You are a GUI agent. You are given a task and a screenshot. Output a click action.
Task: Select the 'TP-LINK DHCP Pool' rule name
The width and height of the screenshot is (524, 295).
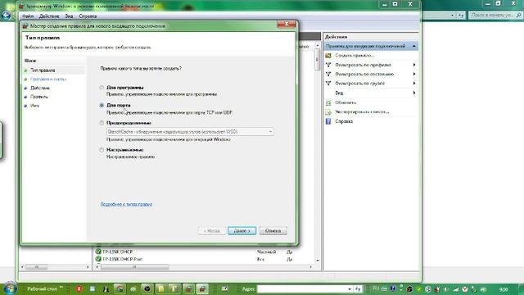[x=122, y=259]
